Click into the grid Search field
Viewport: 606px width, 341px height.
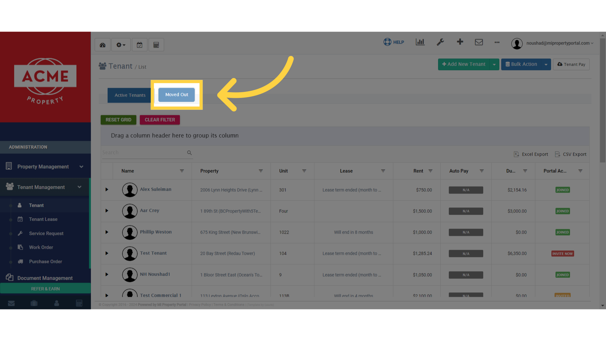coord(144,153)
